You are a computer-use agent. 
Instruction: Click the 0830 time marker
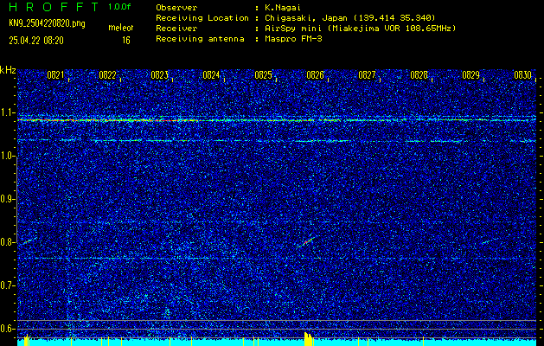(x=523, y=75)
